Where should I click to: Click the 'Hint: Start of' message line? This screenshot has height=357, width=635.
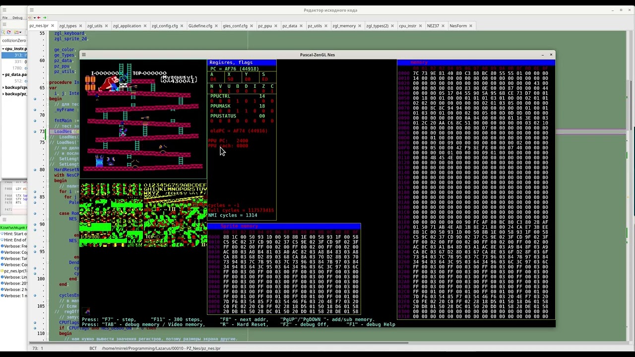point(14,234)
